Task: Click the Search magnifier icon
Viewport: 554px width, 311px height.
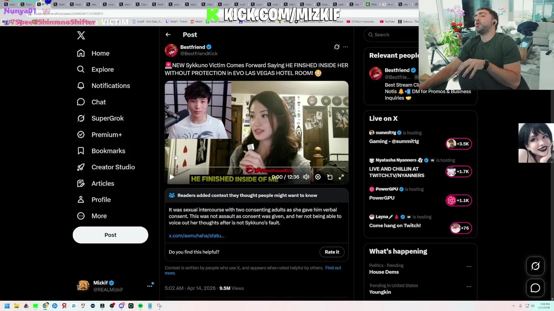Action: (x=370, y=35)
